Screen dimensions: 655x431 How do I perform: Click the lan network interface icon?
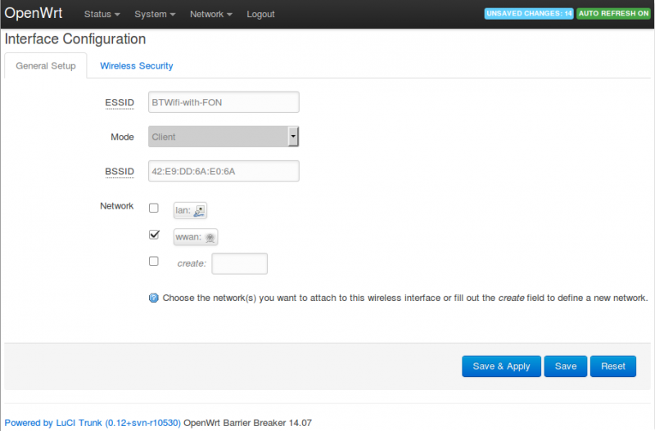199,211
